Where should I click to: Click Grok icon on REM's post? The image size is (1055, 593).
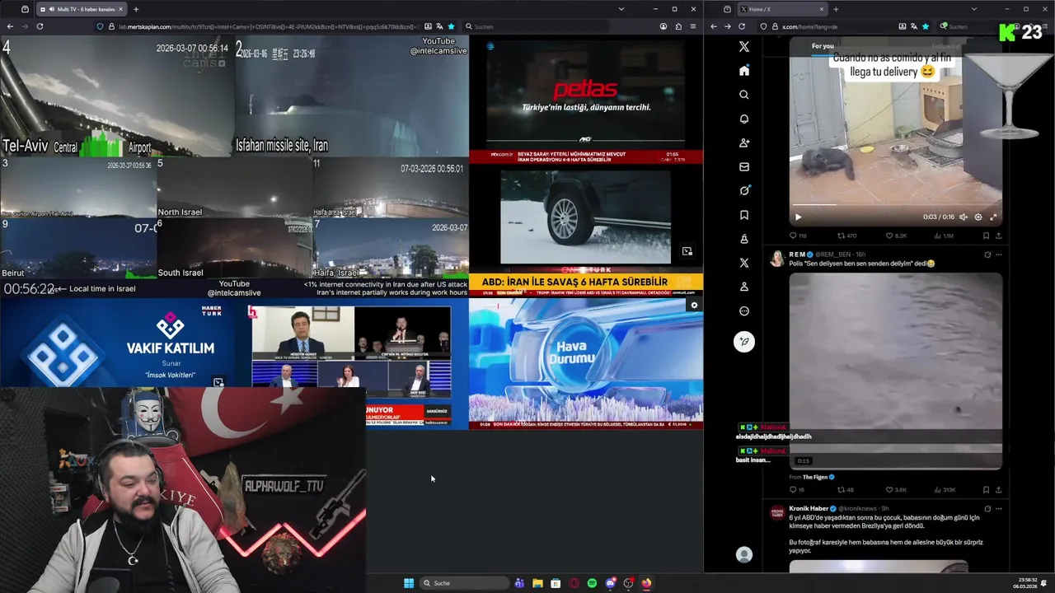coord(987,254)
